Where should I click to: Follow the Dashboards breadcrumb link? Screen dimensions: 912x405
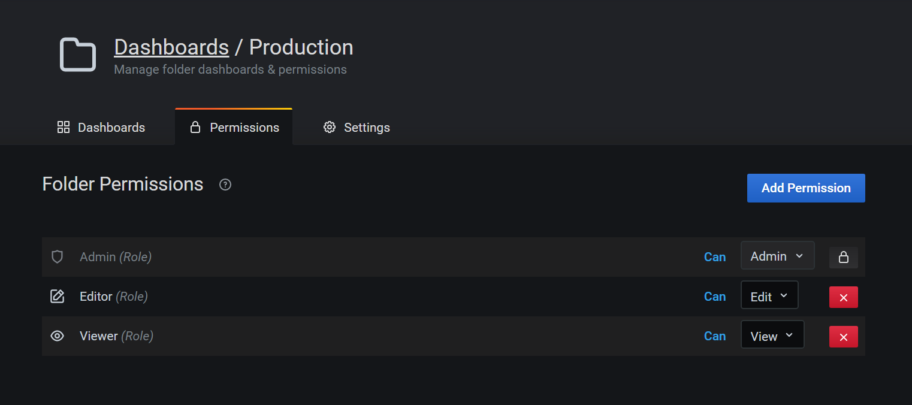point(171,47)
